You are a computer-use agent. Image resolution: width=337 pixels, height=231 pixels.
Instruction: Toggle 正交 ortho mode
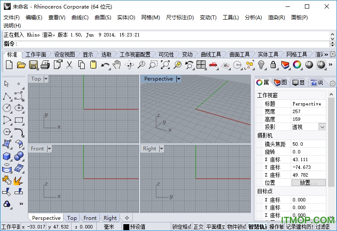click(198, 227)
